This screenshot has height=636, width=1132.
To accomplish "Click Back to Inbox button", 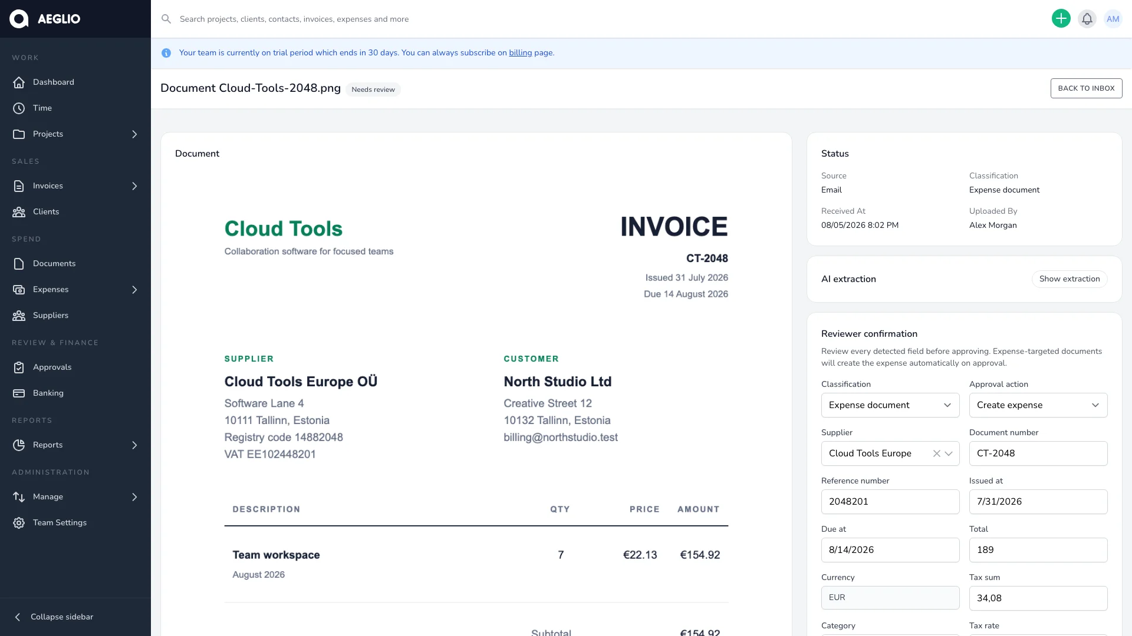I will click(1086, 88).
